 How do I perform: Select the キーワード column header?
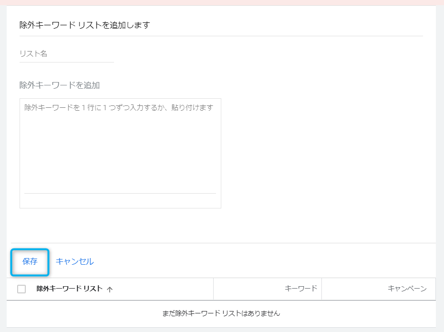tap(300, 289)
